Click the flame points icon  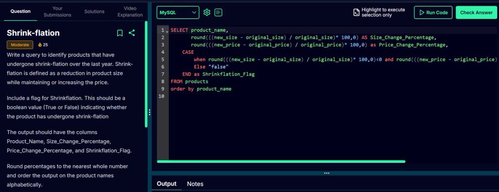click(40, 45)
